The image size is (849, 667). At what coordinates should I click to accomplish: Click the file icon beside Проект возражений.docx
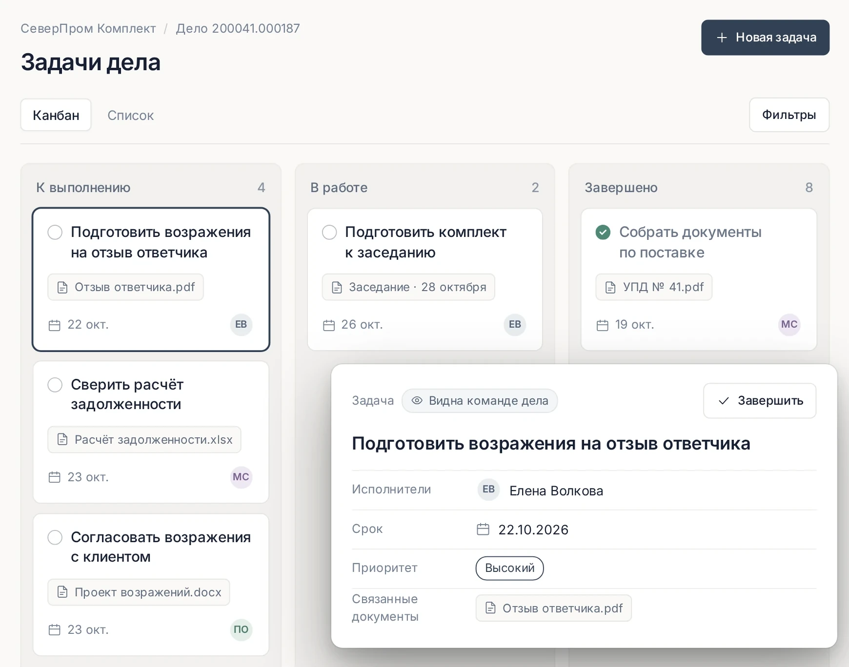pos(62,592)
